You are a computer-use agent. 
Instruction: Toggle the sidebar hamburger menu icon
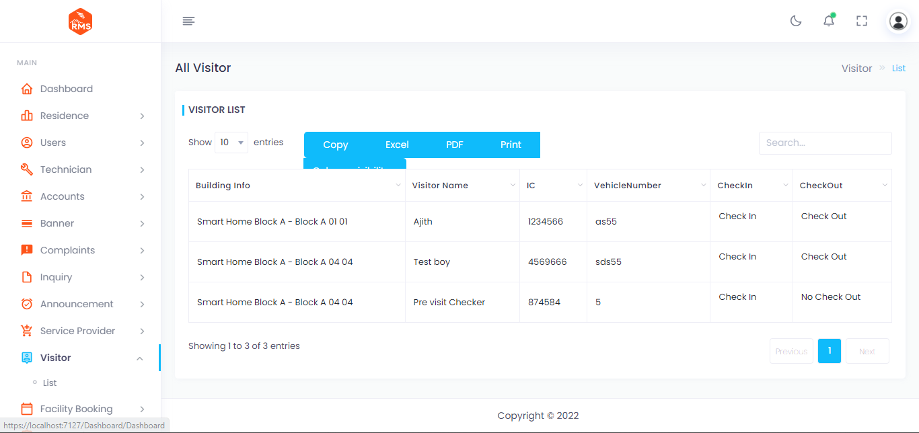[x=188, y=22]
